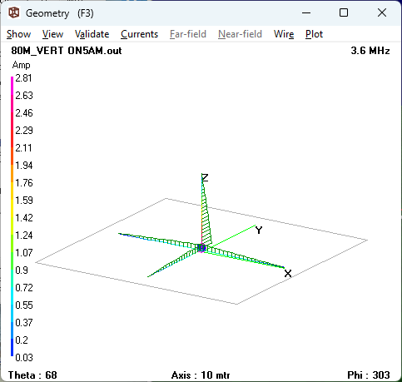Click the Y axis label
This screenshot has height=382, width=402.
pos(259,231)
